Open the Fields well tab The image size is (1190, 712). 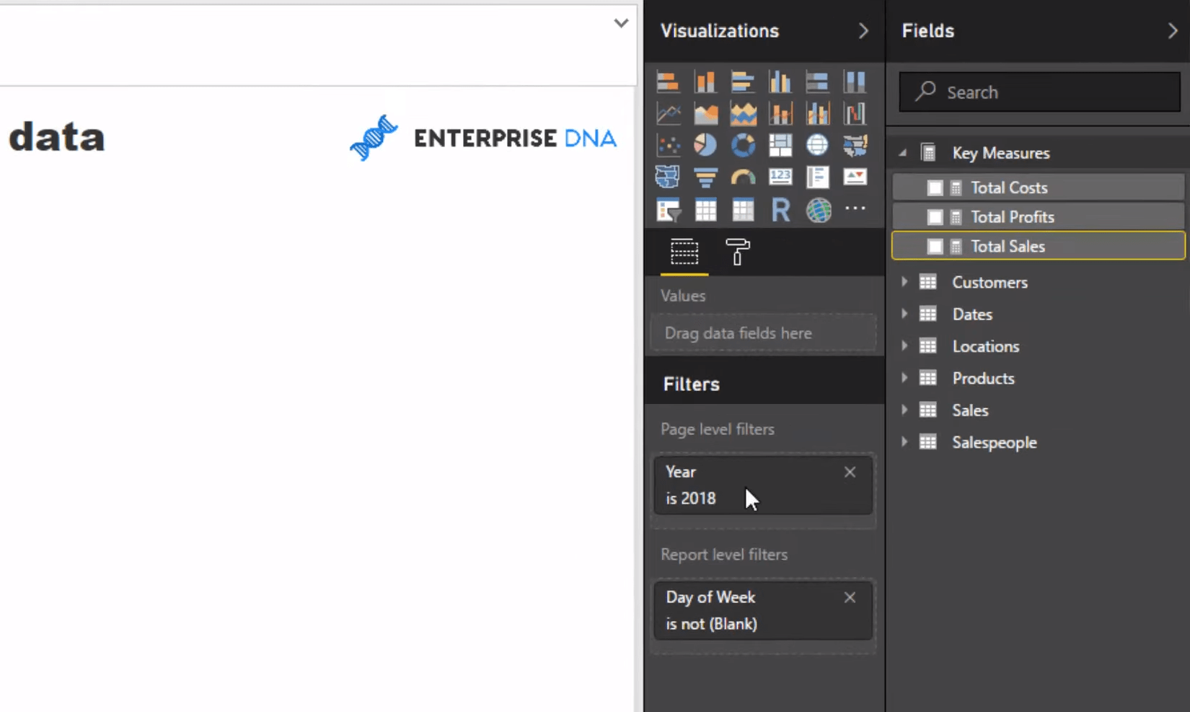pos(684,252)
